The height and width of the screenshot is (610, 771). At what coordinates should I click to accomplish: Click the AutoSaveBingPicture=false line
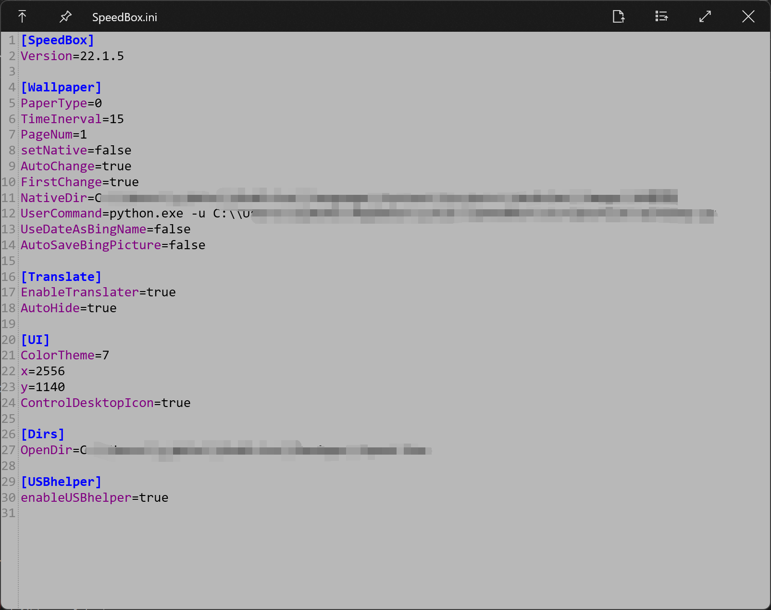tap(113, 245)
